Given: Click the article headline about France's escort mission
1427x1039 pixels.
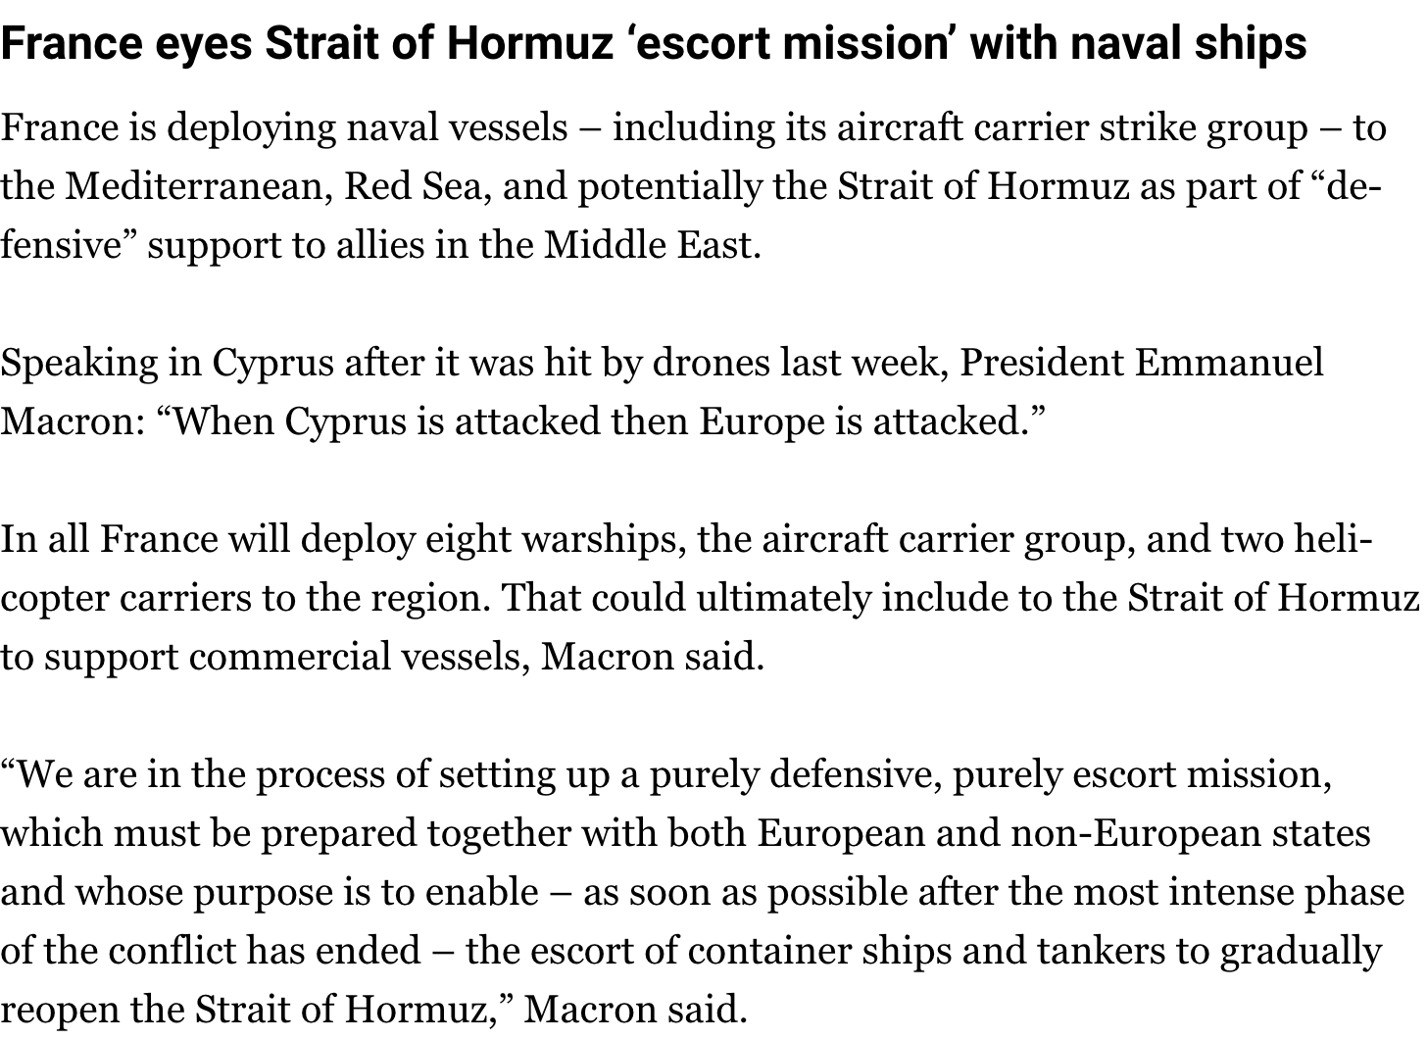Looking at the screenshot, I should click(653, 44).
